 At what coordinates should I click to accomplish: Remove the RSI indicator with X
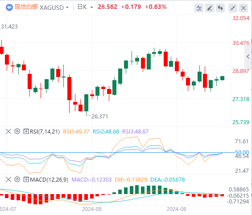8,132
